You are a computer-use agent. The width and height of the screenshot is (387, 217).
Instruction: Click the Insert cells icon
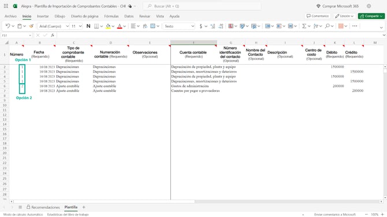coord(267,26)
